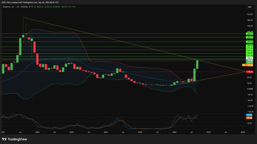The image size is (257, 144).
Task: Select the 294.76 green price label
Action: pyautogui.click(x=249, y=46)
